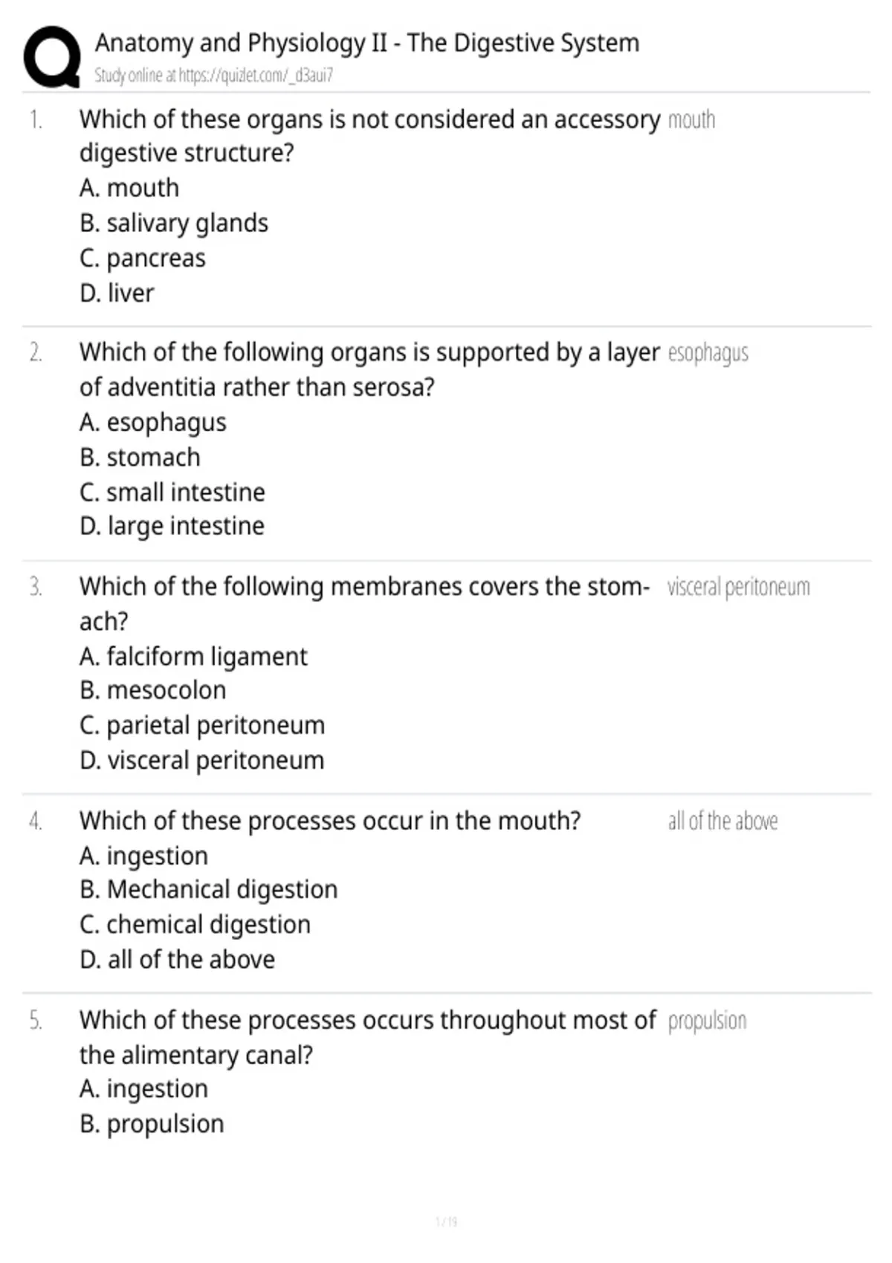Click the page number at page bottom
Screen dimensions: 892x1263
coord(446,1221)
